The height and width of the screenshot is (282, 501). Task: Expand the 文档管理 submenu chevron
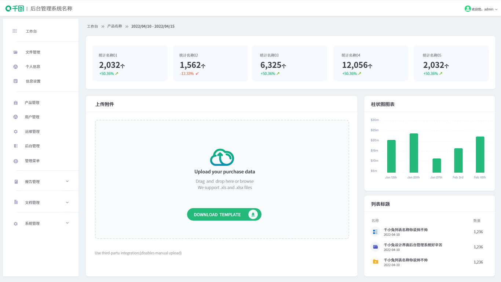pos(67,202)
